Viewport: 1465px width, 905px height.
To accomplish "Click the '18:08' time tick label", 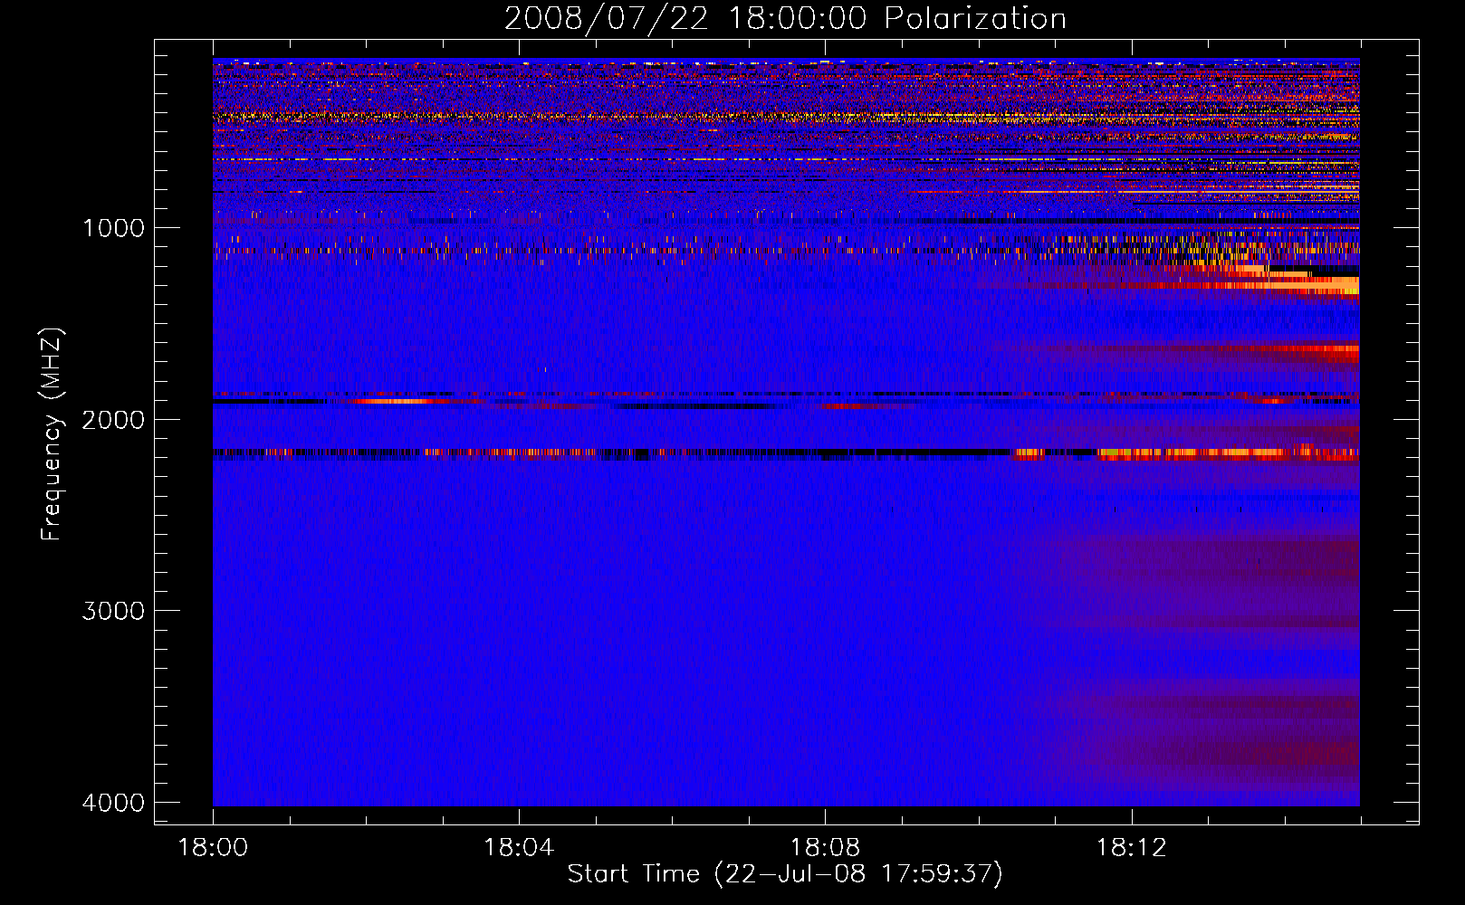I will click(825, 848).
